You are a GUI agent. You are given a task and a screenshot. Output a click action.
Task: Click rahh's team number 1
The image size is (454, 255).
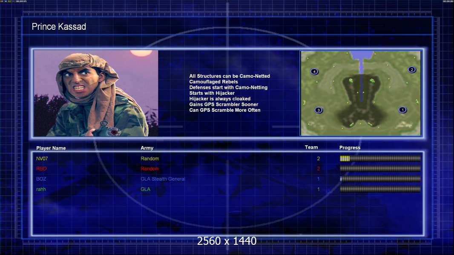[x=318, y=189]
